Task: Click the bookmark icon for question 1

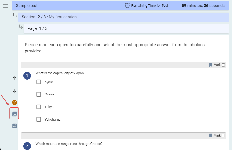Action: pyautogui.click(x=211, y=65)
